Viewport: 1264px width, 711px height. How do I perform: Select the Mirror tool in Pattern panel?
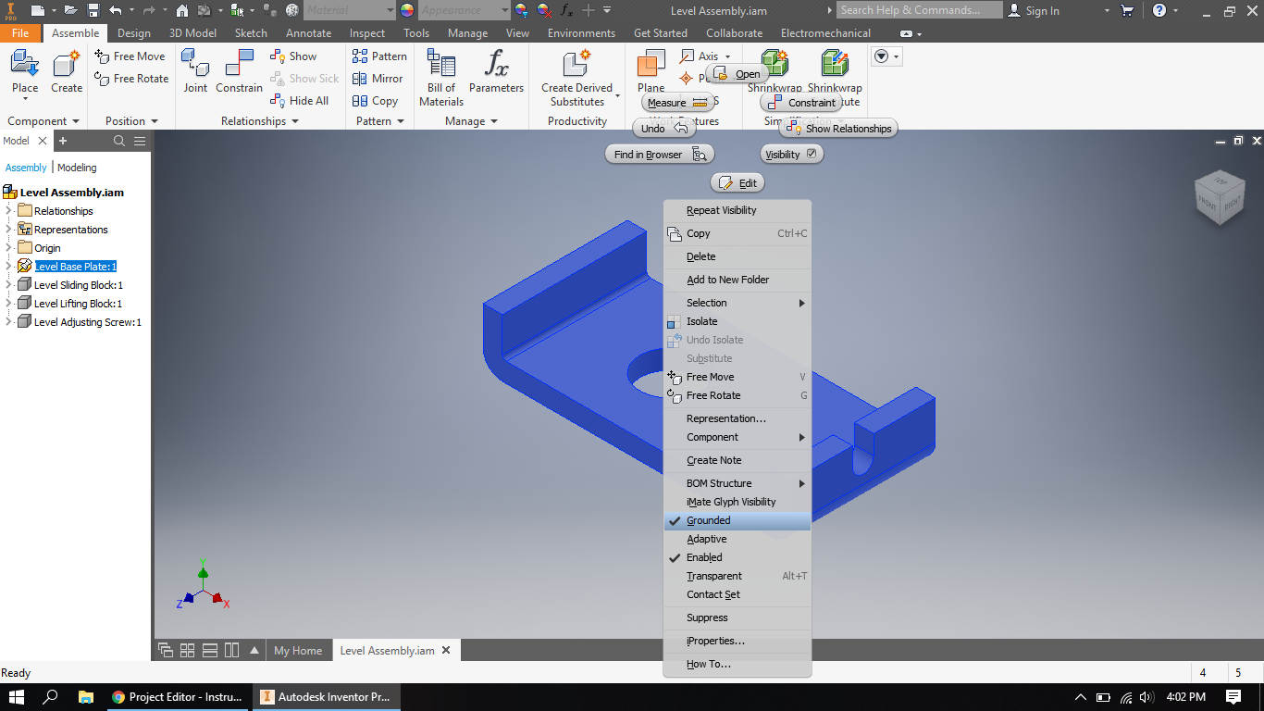point(378,78)
